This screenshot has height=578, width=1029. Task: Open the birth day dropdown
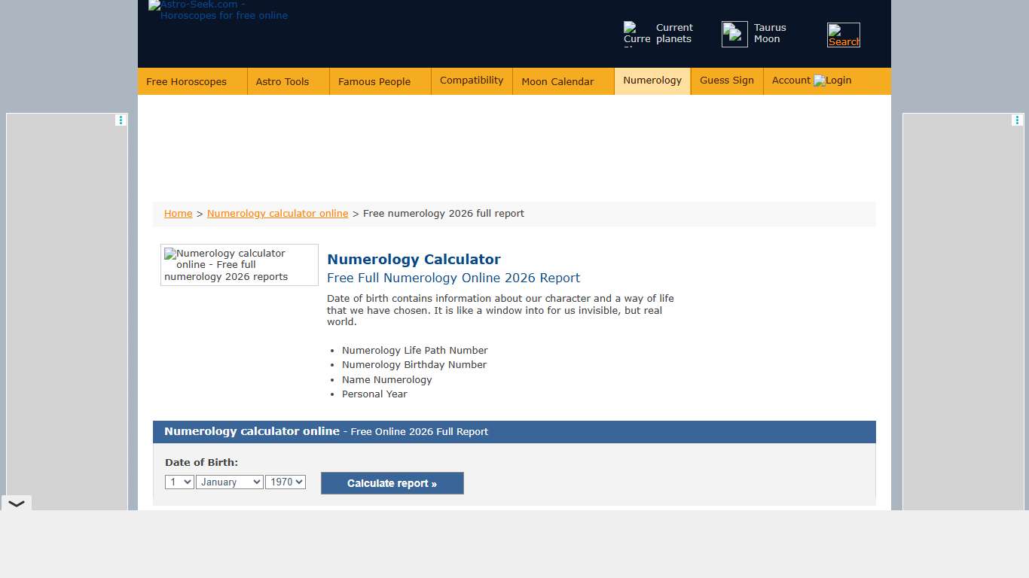point(179,482)
